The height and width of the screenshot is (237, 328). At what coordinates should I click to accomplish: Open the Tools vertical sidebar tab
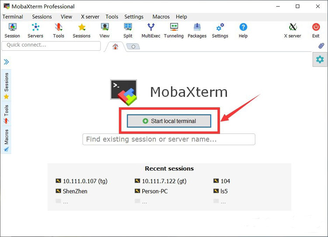click(6, 114)
